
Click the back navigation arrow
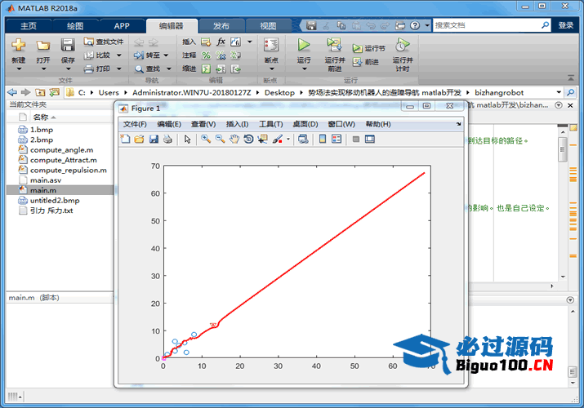point(12,92)
